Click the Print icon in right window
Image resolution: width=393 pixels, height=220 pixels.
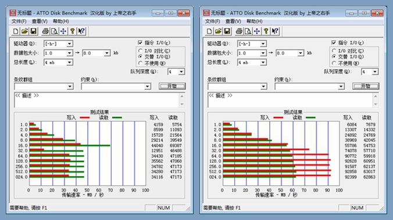(x=239, y=31)
